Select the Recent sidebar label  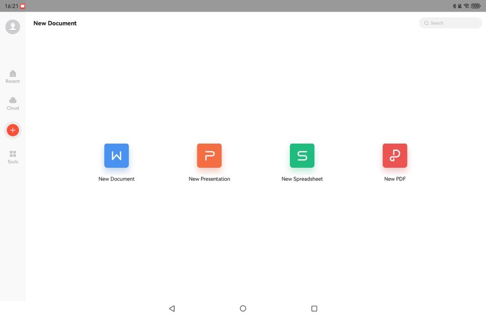pyautogui.click(x=13, y=81)
